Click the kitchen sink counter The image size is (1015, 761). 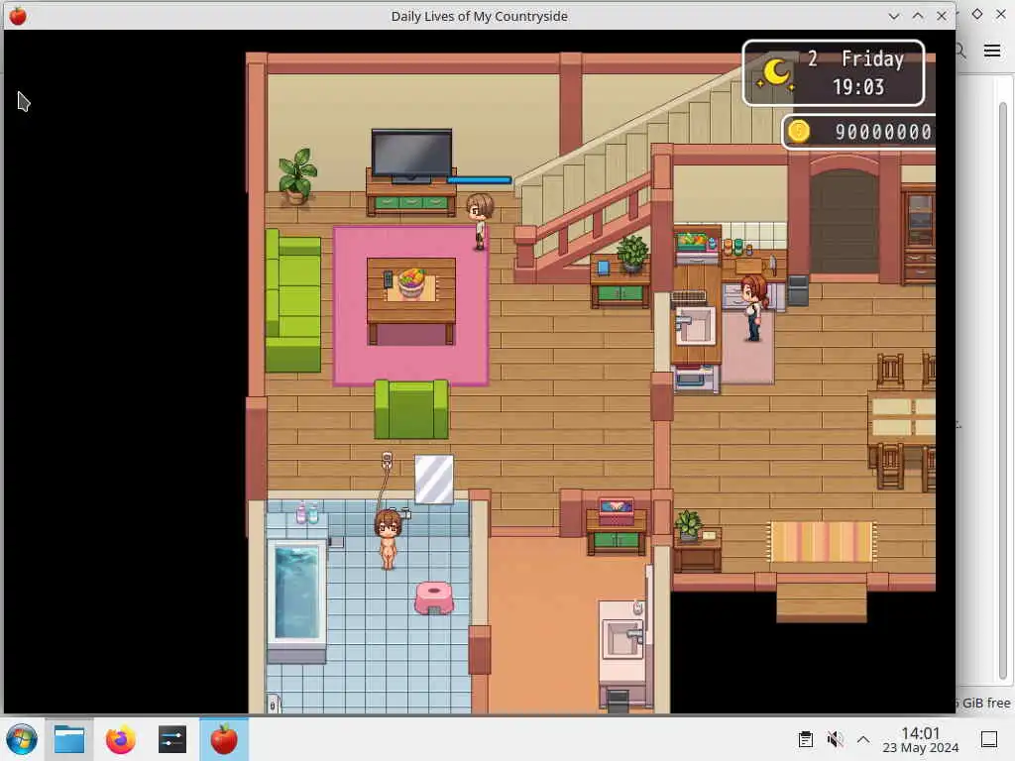click(695, 327)
